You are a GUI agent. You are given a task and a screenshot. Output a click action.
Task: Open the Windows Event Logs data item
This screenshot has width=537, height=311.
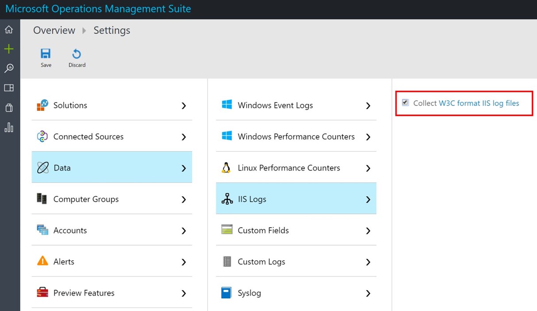pyautogui.click(x=296, y=105)
